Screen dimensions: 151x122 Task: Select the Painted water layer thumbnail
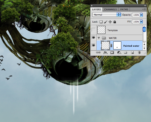point(105,45)
